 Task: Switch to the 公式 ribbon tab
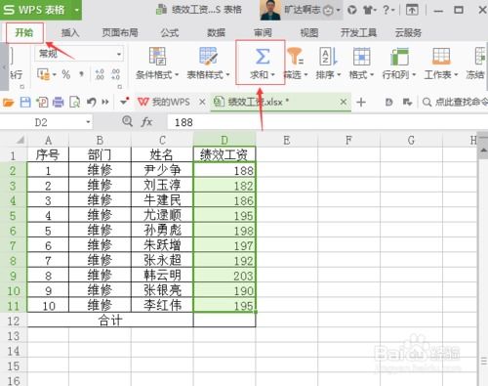click(x=170, y=32)
